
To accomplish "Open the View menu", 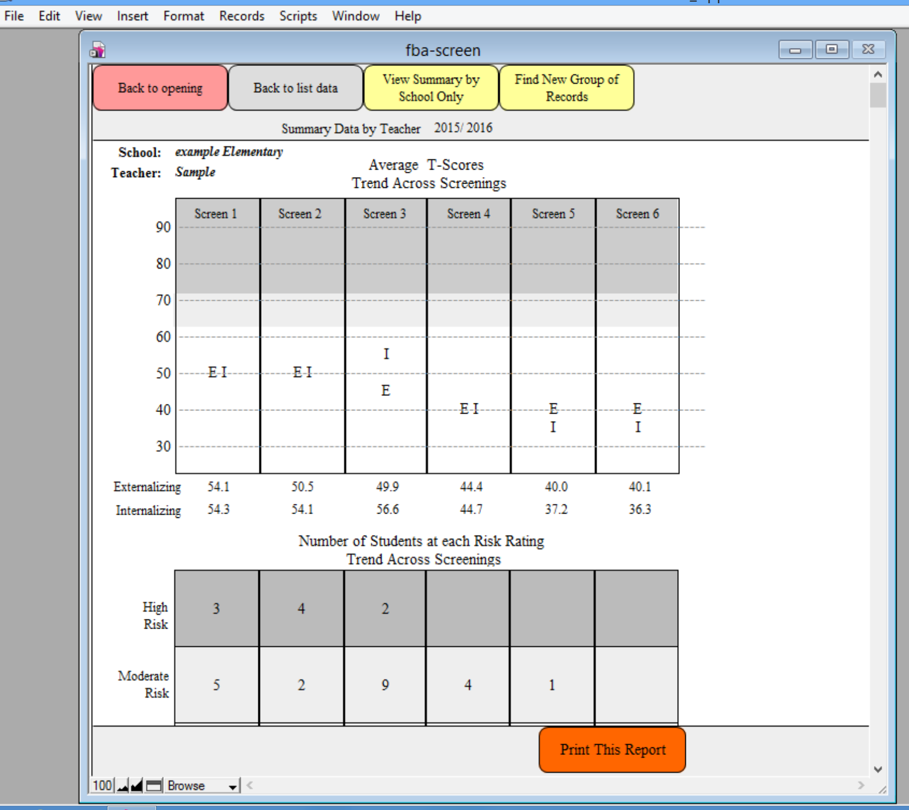I will click(88, 16).
